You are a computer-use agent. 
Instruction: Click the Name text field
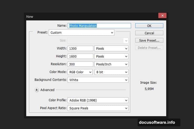pyautogui.click(x=99, y=26)
